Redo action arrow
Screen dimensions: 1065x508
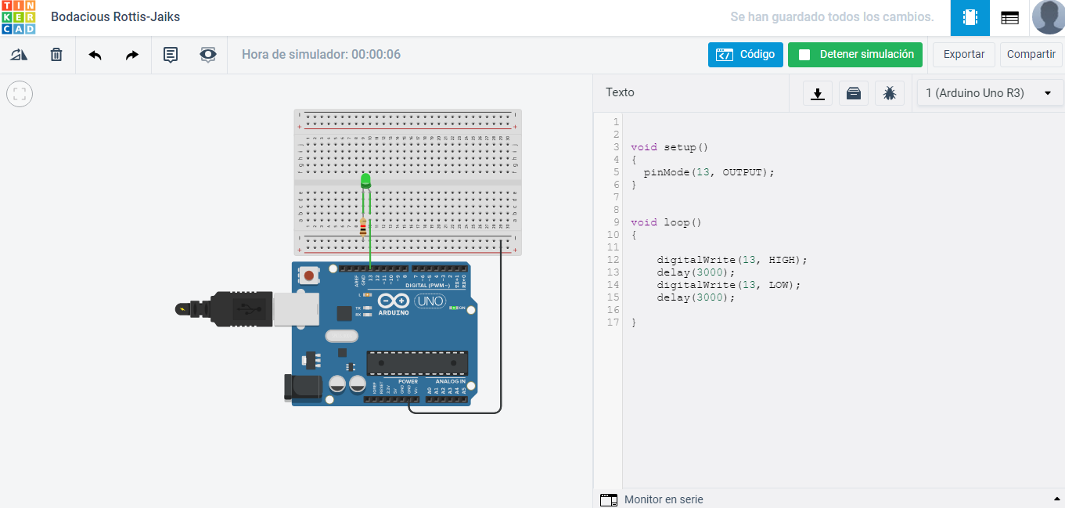[132, 55]
